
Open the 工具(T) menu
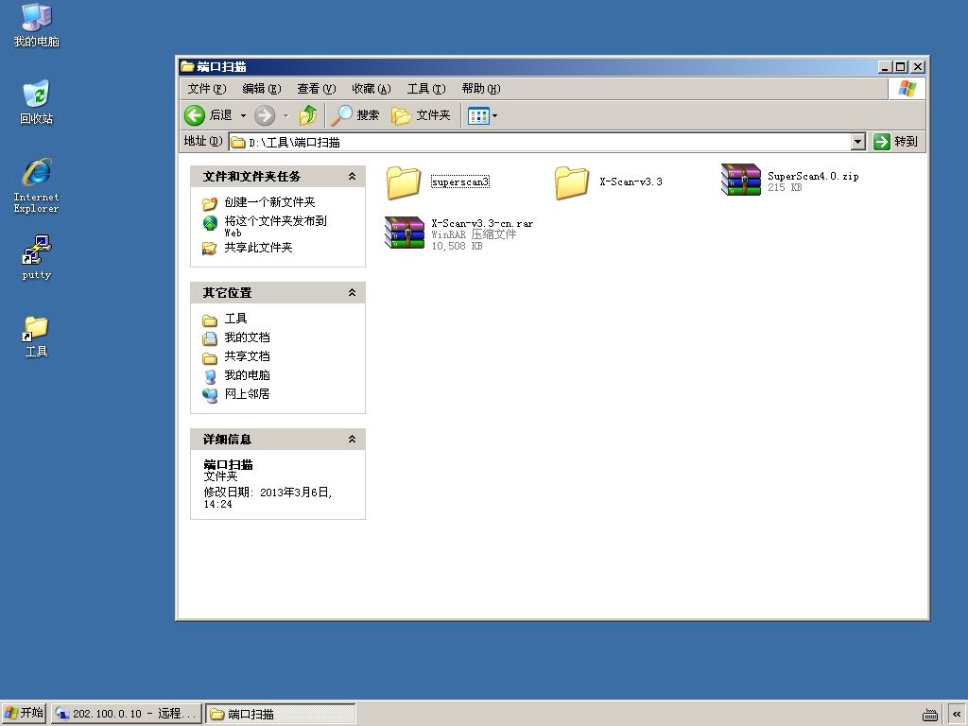pos(426,89)
